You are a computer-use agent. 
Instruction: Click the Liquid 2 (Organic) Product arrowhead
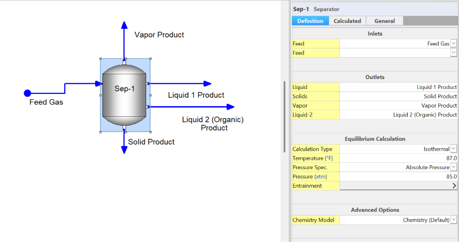pos(230,107)
